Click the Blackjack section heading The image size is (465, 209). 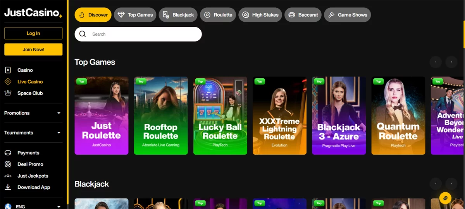click(x=92, y=184)
